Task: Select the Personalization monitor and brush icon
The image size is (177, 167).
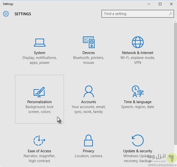Action: [40, 92]
